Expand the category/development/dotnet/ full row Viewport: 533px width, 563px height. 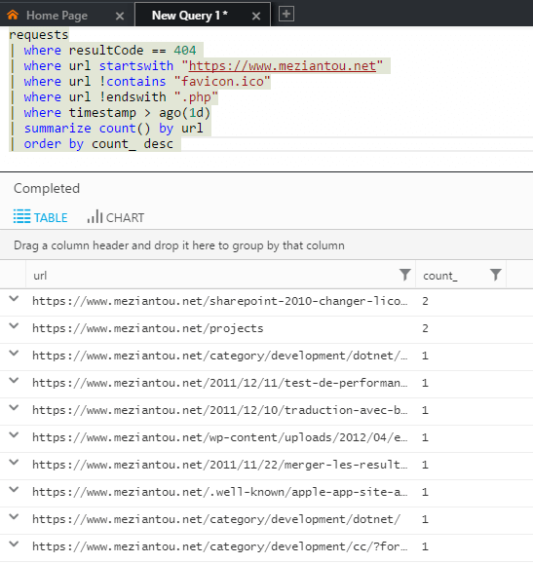(14, 517)
